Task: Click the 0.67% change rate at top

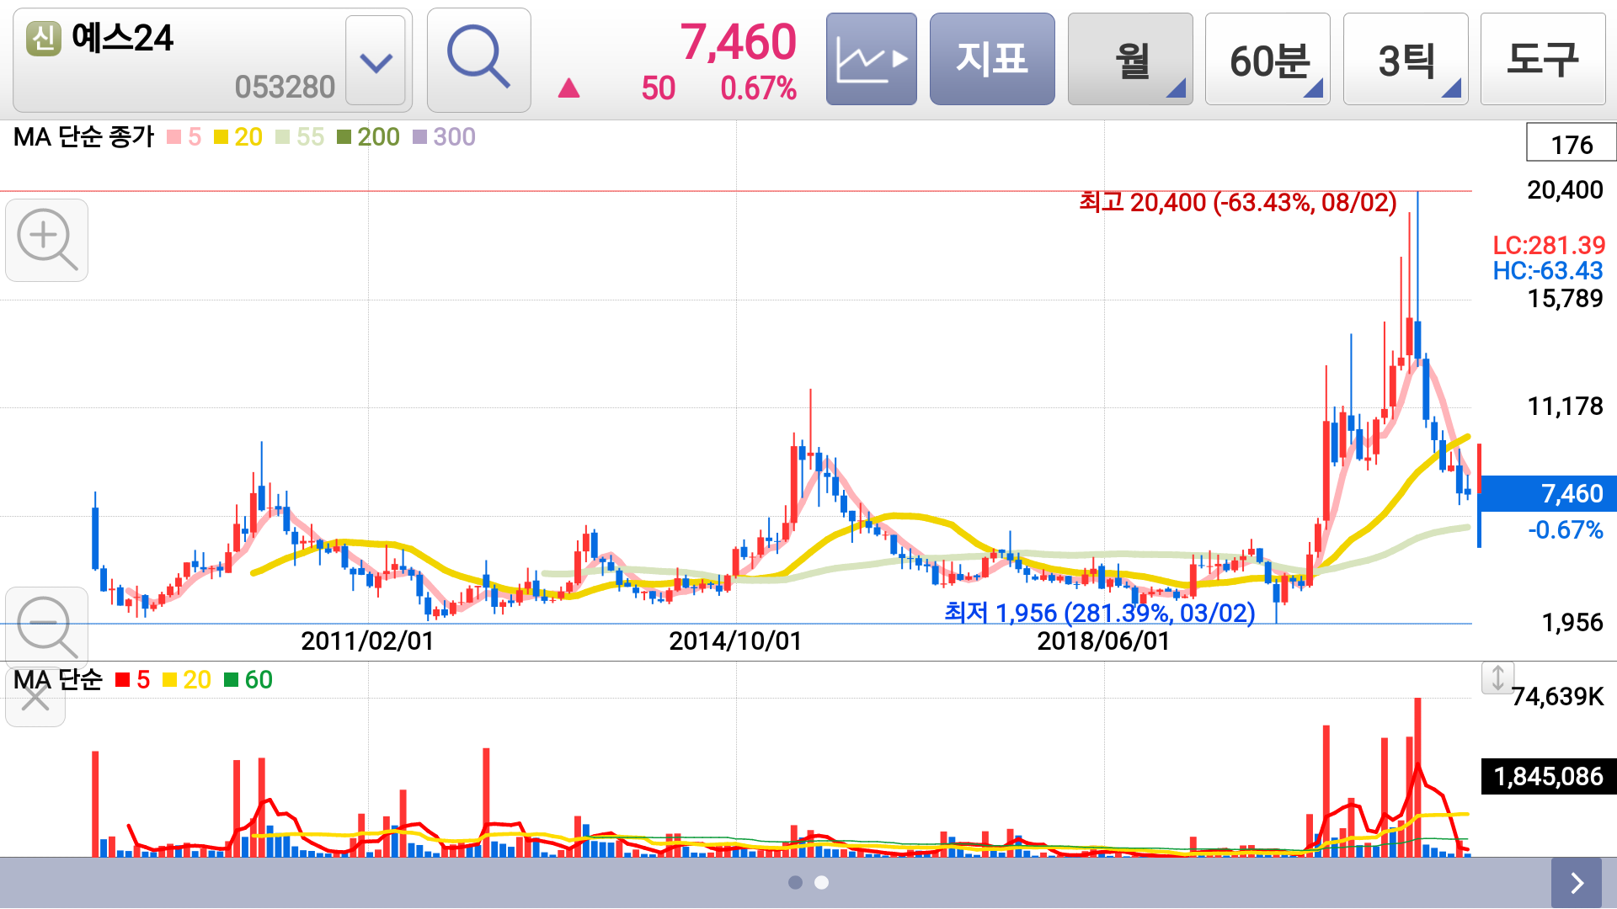Action: pyautogui.click(x=758, y=88)
